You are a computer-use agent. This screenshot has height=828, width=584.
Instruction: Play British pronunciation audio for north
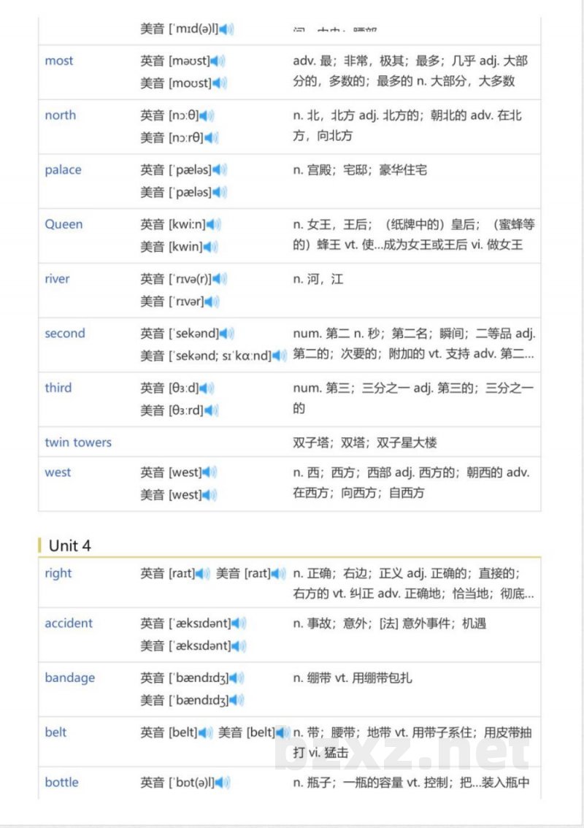click(207, 115)
